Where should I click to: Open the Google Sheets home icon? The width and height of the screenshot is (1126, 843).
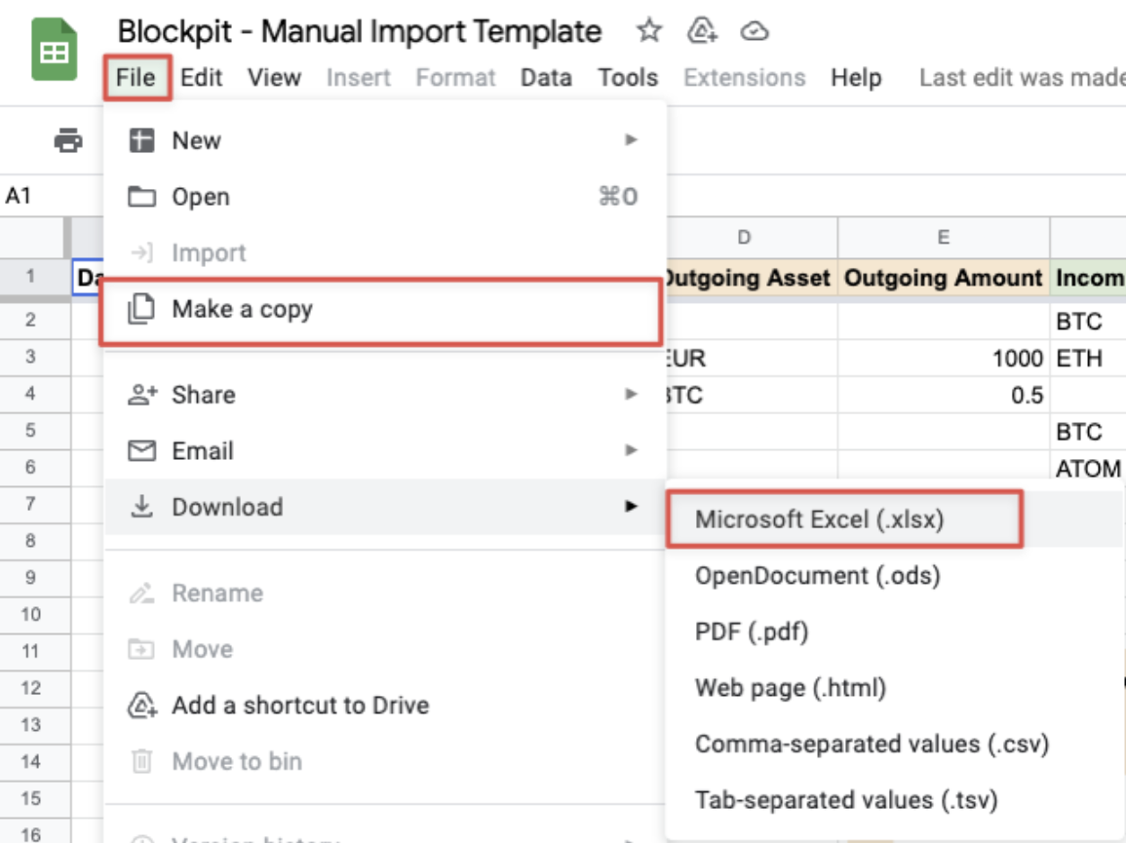tap(54, 50)
